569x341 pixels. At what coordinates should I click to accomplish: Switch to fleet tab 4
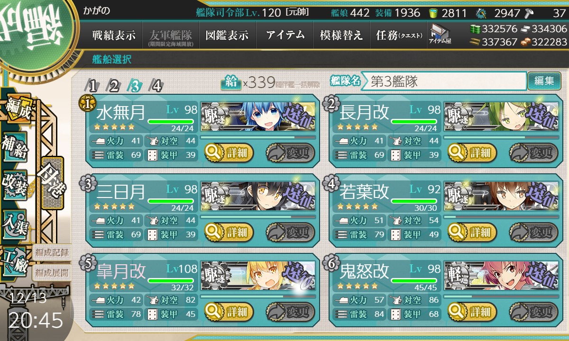156,85
